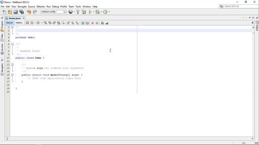This screenshot has height=145, width=259.
Task: Toggle Rectangular Selection mode
Action: (x=63, y=23)
